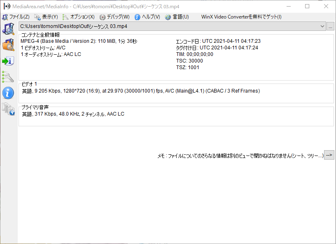The width and height of the screenshot is (336, 244).
Task: Click the '1 オーディオストリーム: AAC LC' line
Action: click(51, 54)
